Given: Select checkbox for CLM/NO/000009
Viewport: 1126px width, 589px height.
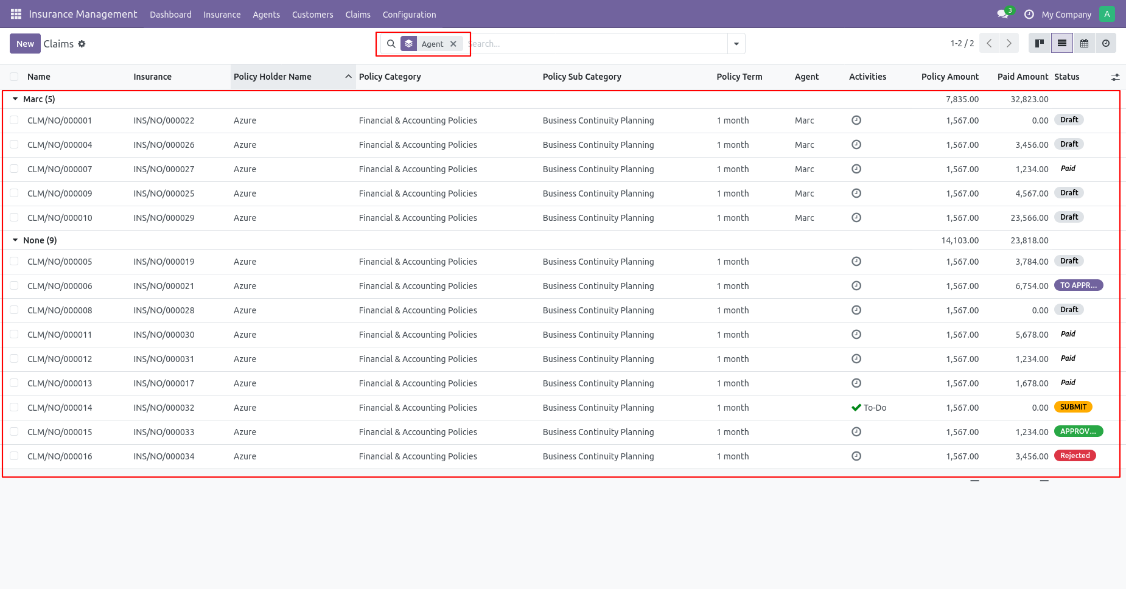Looking at the screenshot, I should pos(14,193).
